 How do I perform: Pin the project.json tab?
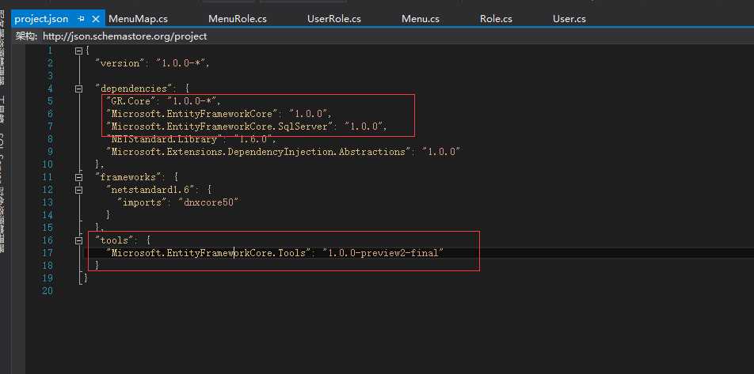tap(82, 19)
